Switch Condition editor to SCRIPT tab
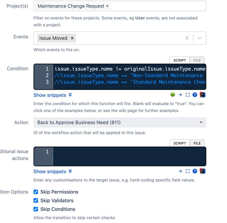 click(x=180, y=60)
